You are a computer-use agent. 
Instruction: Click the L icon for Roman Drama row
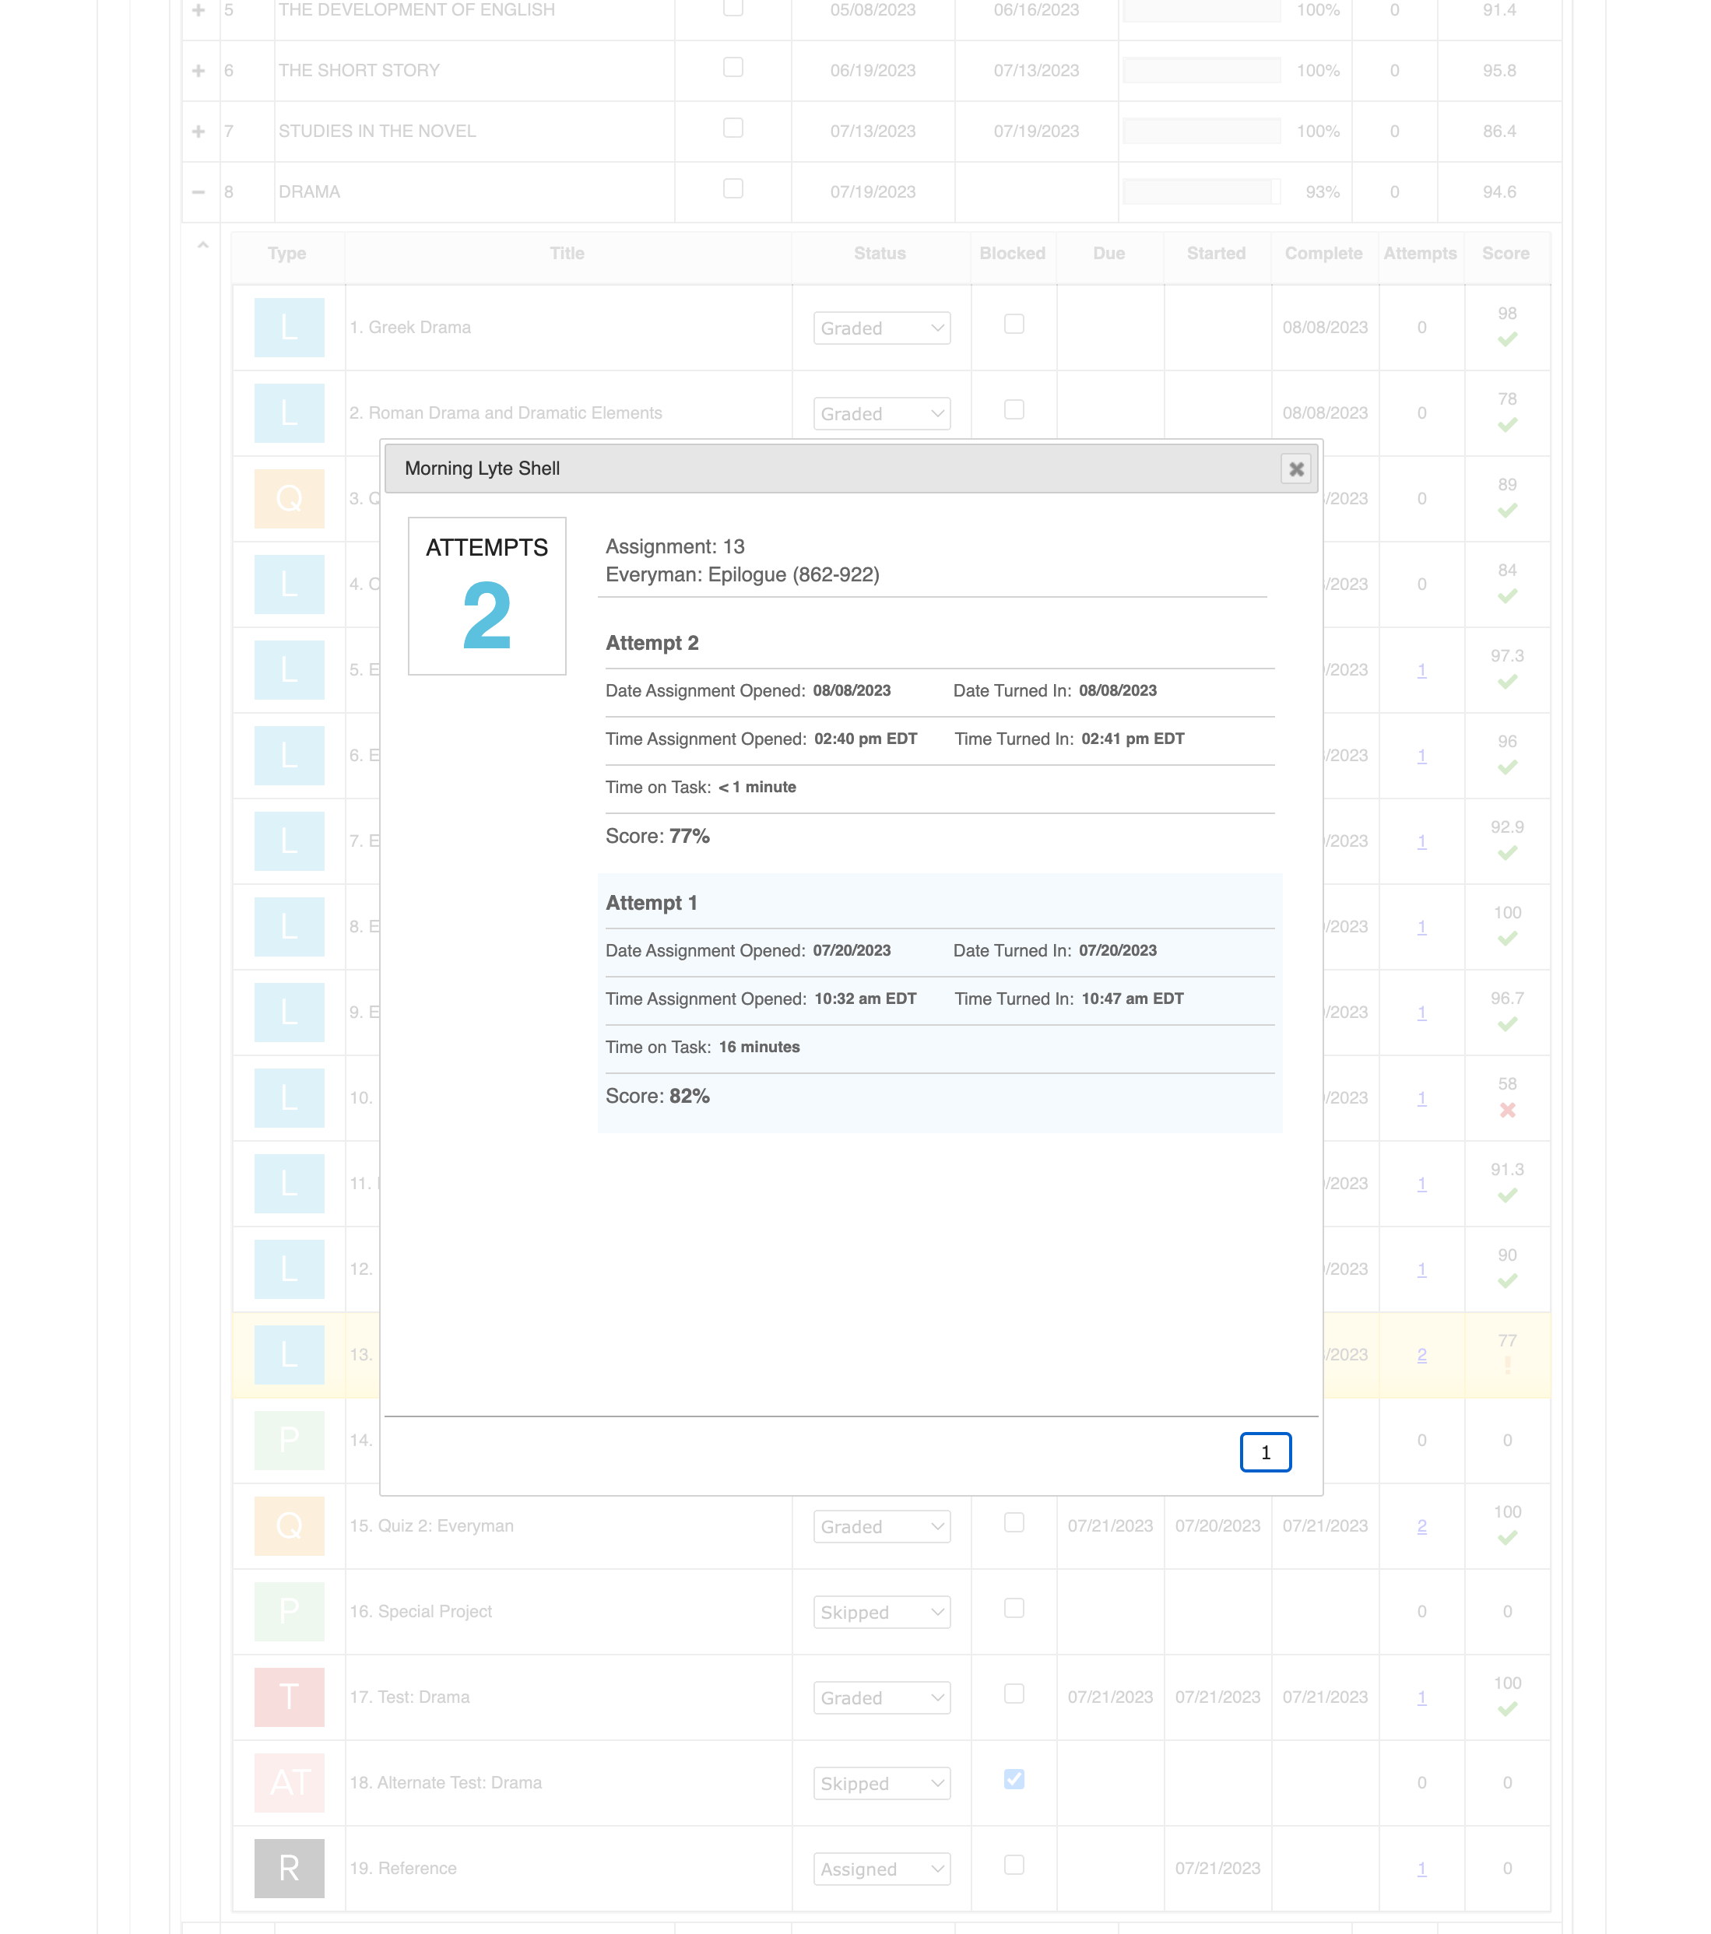[x=289, y=412]
